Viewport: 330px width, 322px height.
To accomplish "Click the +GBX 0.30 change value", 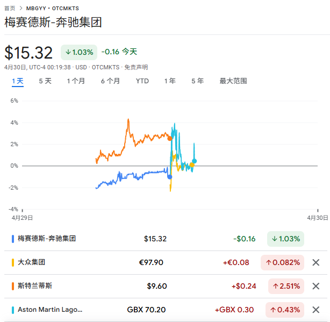I will pos(234,310).
